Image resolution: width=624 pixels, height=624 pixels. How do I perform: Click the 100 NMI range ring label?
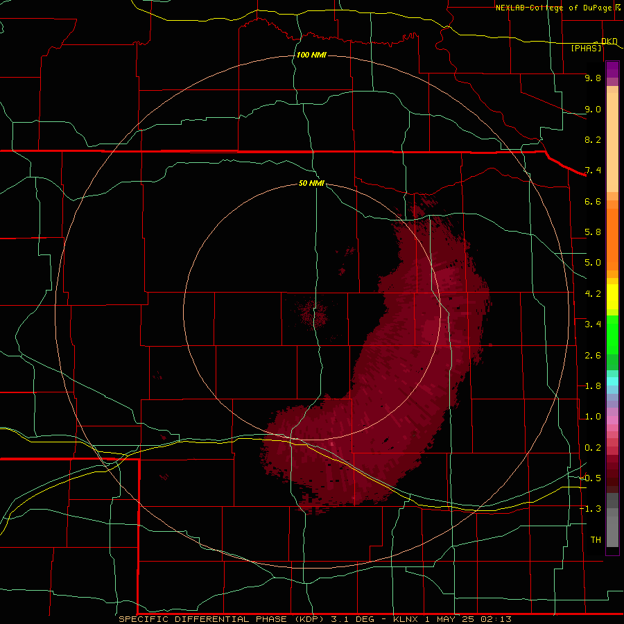pyautogui.click(x=311, y=55)
